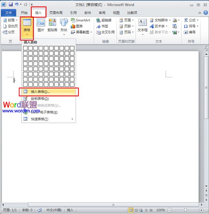Screen dimensions: 209x214
Task: Switch to Web Layout view icon
Action: 141,210
